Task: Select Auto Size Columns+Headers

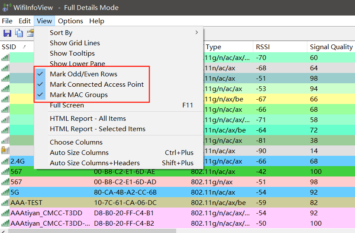Action: (x=119, y=163)
